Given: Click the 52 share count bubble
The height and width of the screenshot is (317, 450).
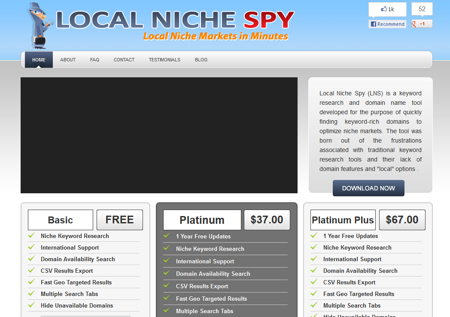Looking at the screenshot, I should pos(422,9).
